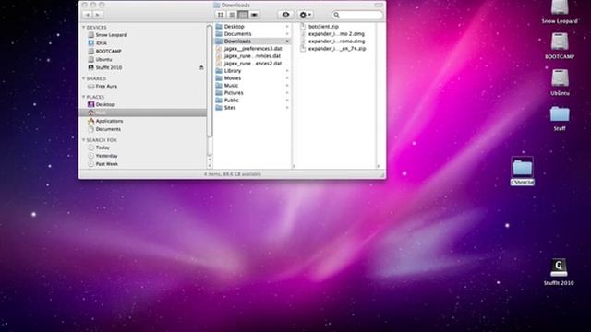
Task: Collapse the PLACES sidebar section
Action: [84, 97]
